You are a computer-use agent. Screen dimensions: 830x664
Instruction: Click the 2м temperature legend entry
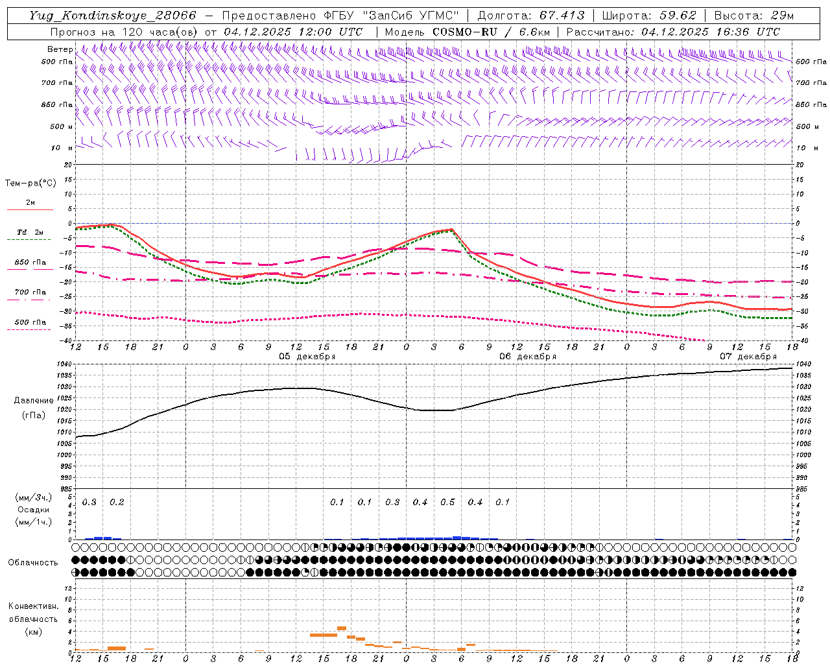(x=30, y=203)
